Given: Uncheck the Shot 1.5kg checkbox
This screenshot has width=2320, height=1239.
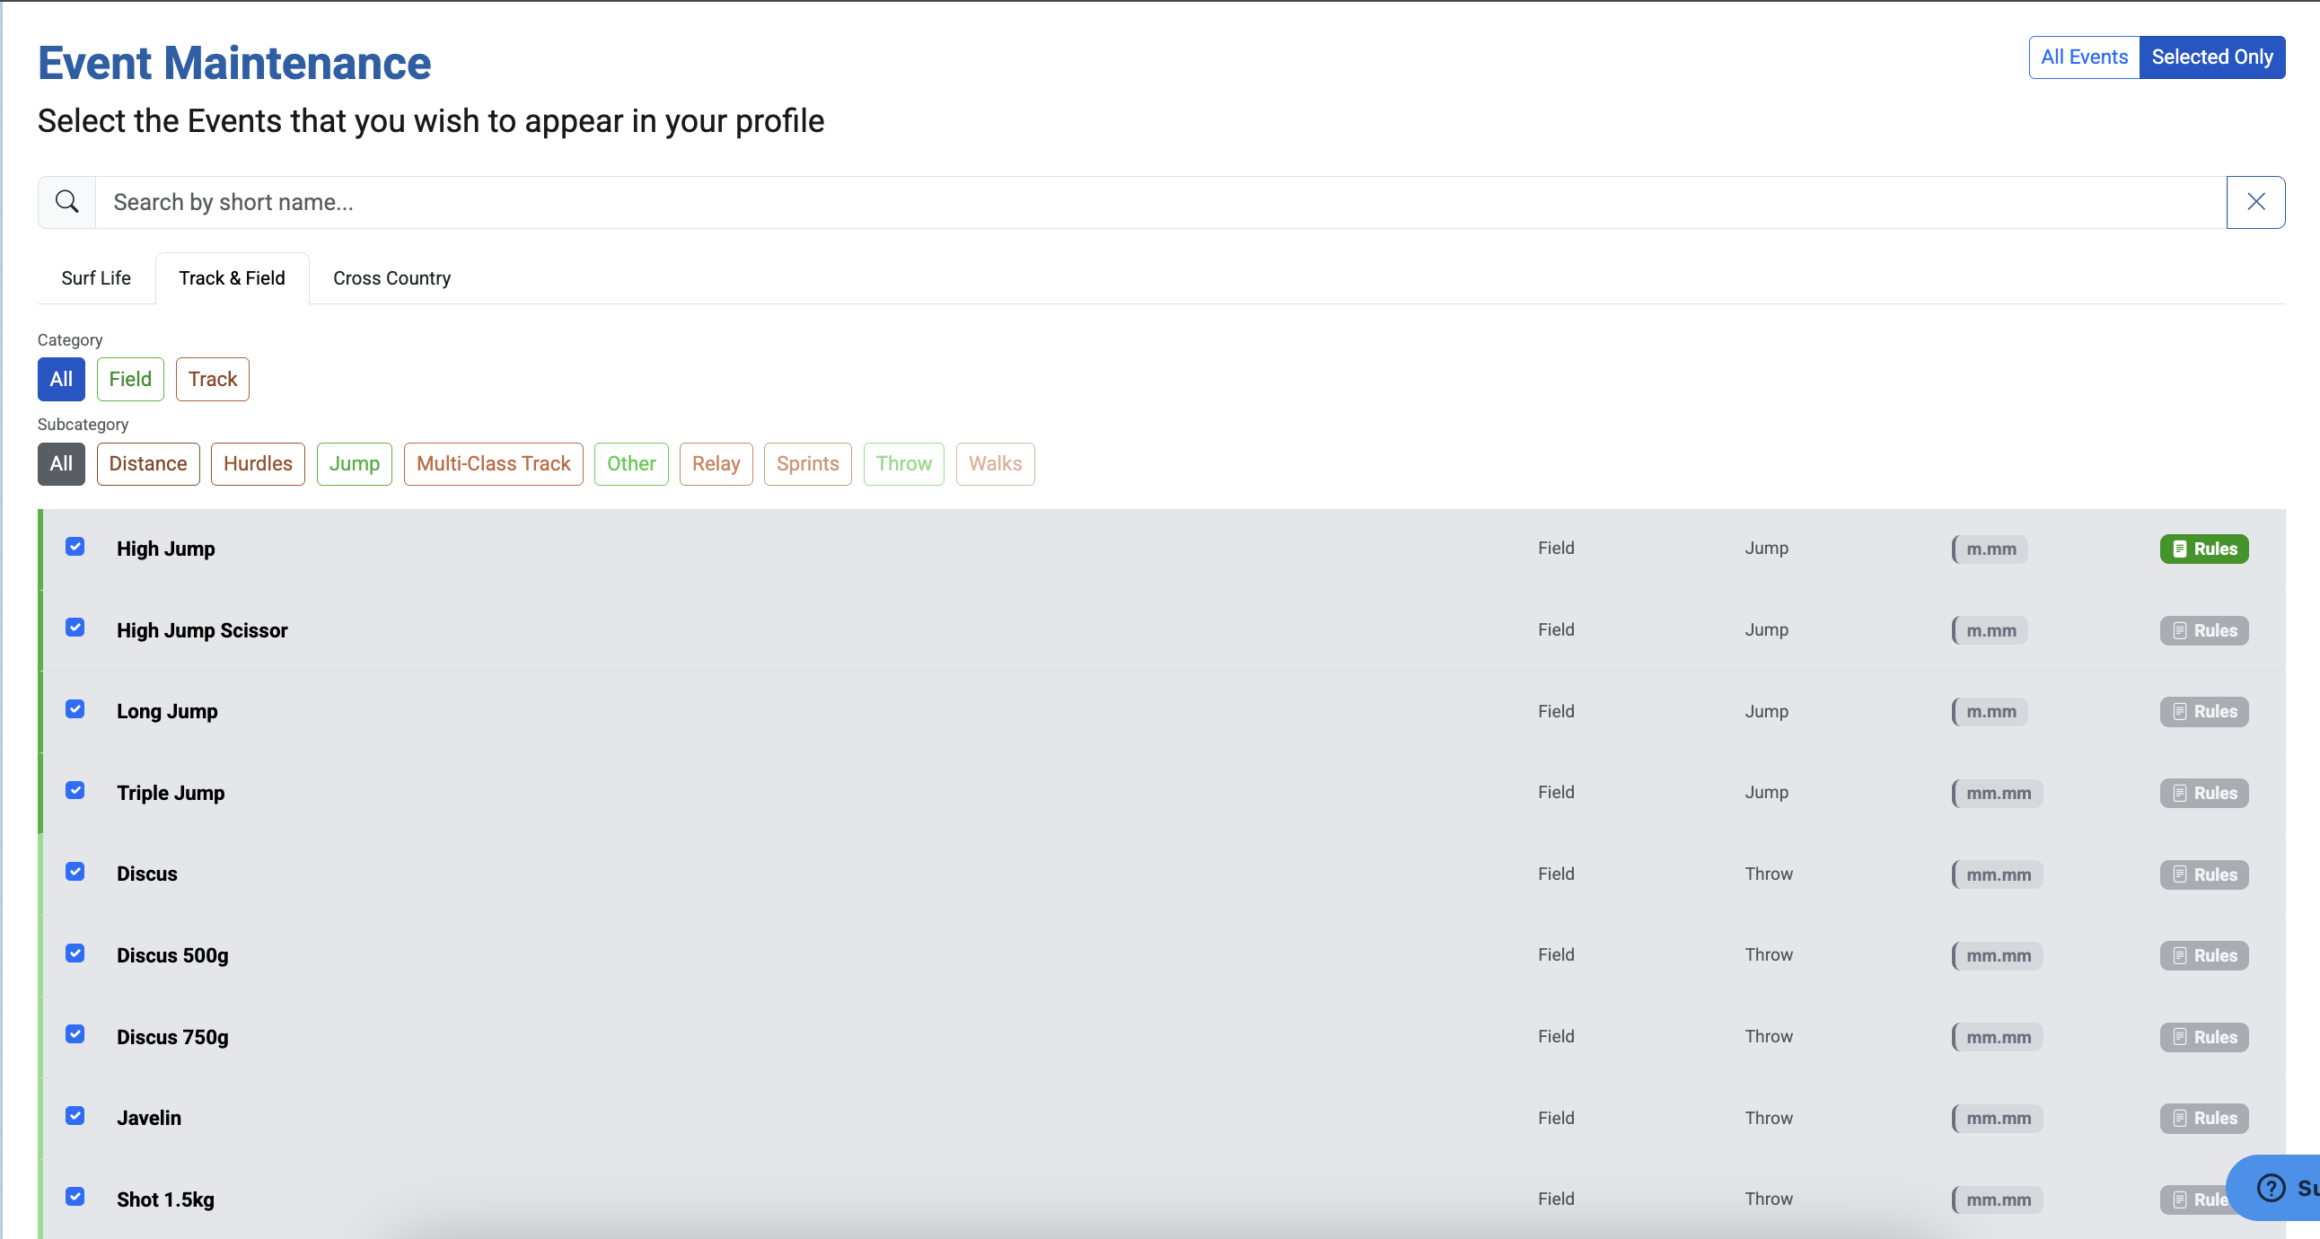Looking at the screenshot, I should tap(75, 1197).
